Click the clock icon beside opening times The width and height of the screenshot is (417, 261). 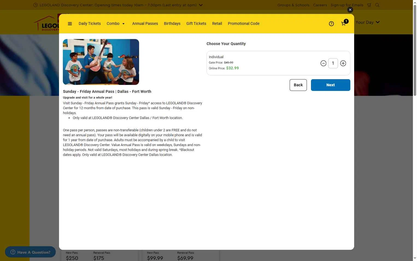click(35, 5)
